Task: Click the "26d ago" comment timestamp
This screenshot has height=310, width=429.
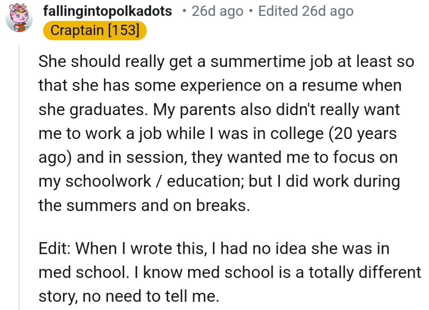Action: click(x=218, y=12)
